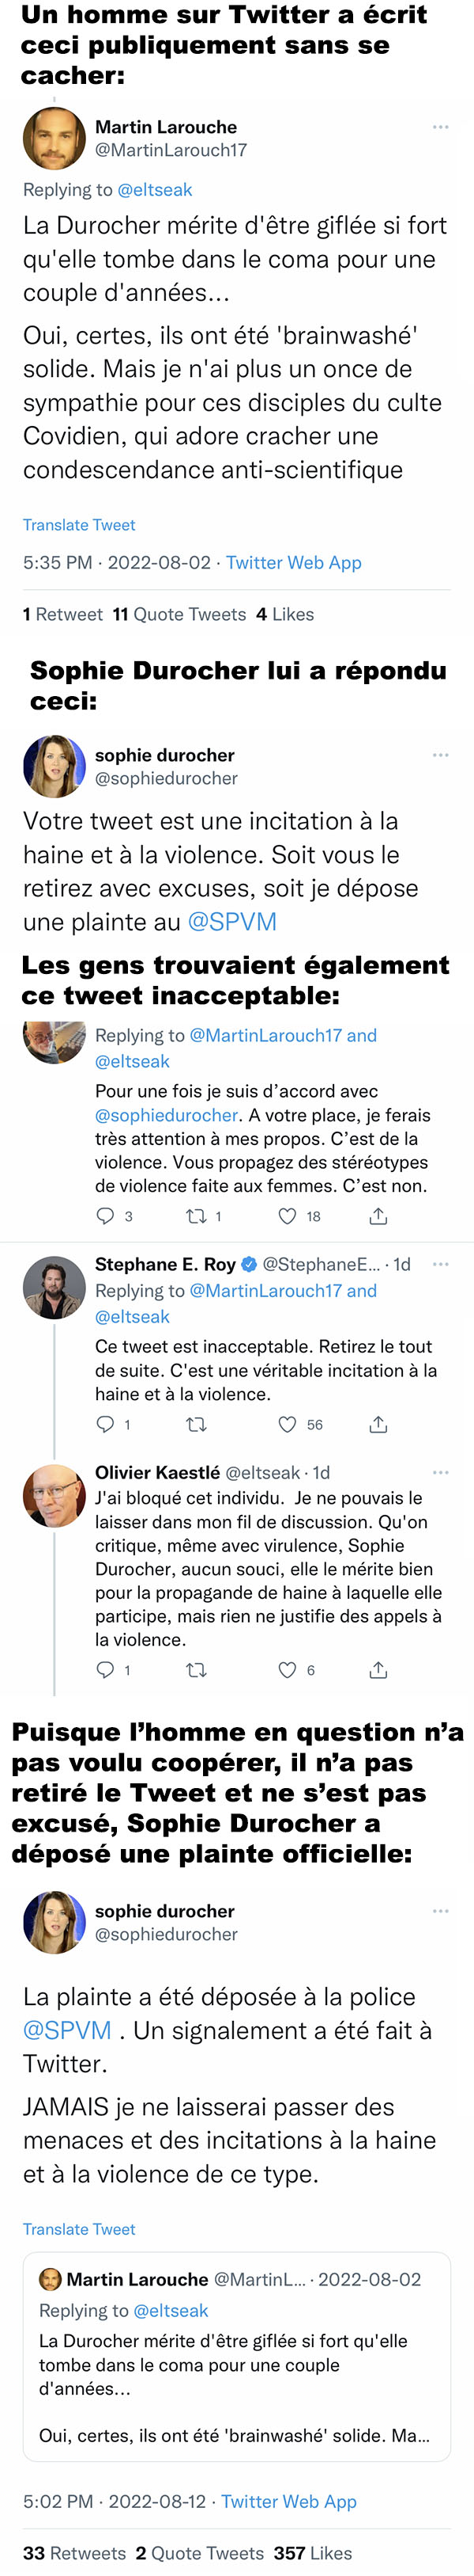Click the @eltseak handle under Replying to
The height and width of the screenshot is (2576, 474).
[x=155, y=189]
